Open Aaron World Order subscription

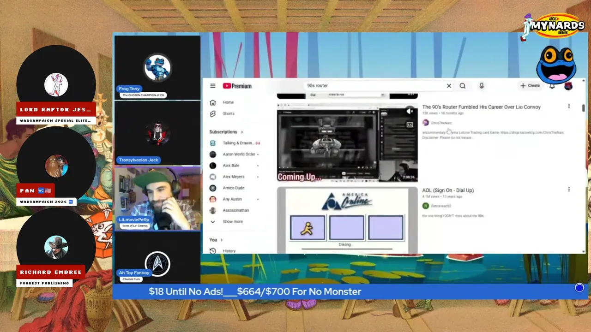pos(238,154)
